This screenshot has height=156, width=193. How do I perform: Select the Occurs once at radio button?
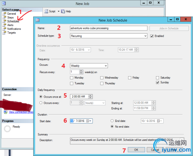click(x=41, y=96)
